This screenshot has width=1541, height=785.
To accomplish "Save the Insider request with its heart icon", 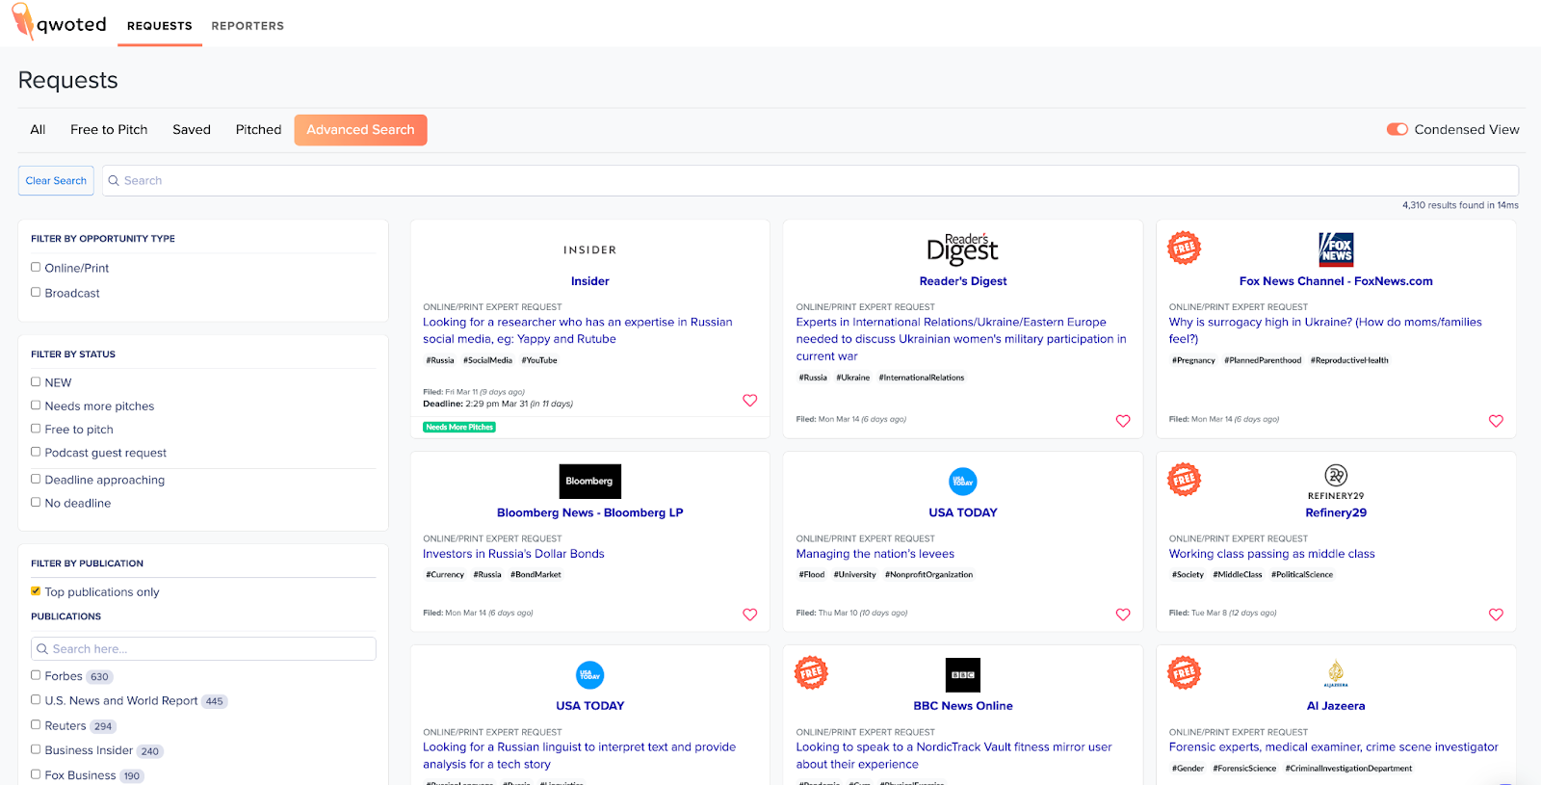I will (x=750, y=401).
